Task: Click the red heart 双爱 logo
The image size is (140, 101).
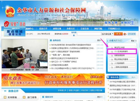Action: [x=6, y=24]
